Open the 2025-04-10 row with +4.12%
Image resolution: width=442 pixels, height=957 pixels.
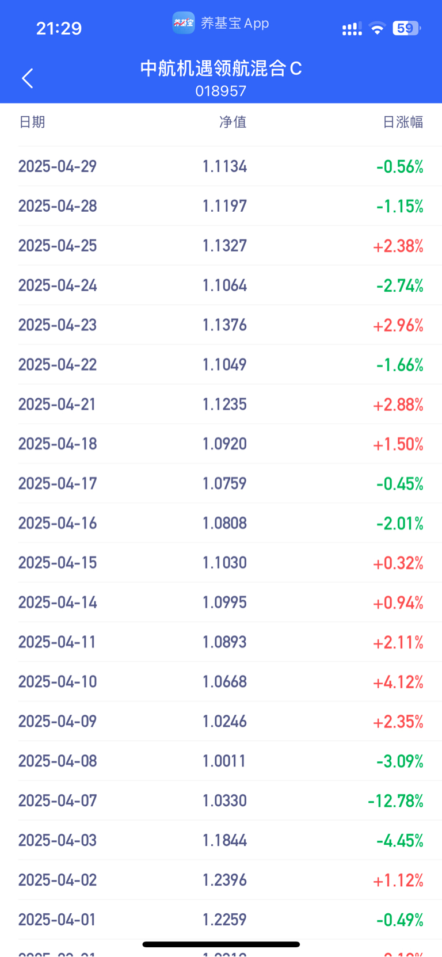point(221,682)
